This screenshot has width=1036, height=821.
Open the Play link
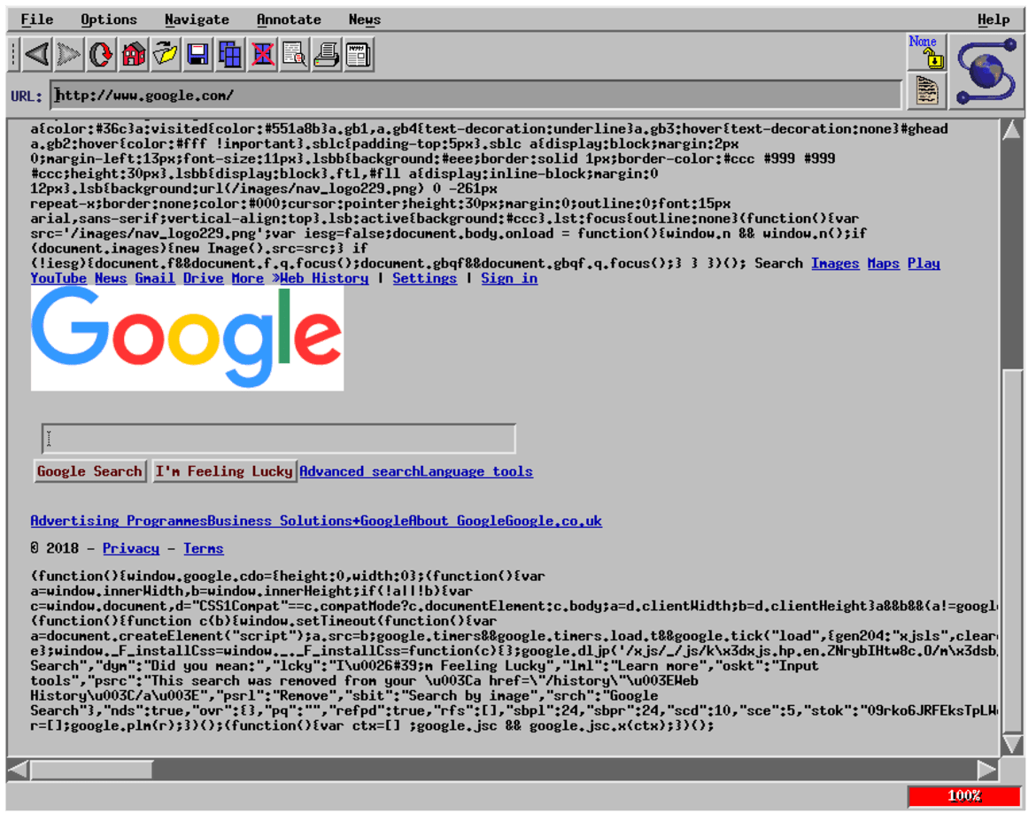(924, 264)
